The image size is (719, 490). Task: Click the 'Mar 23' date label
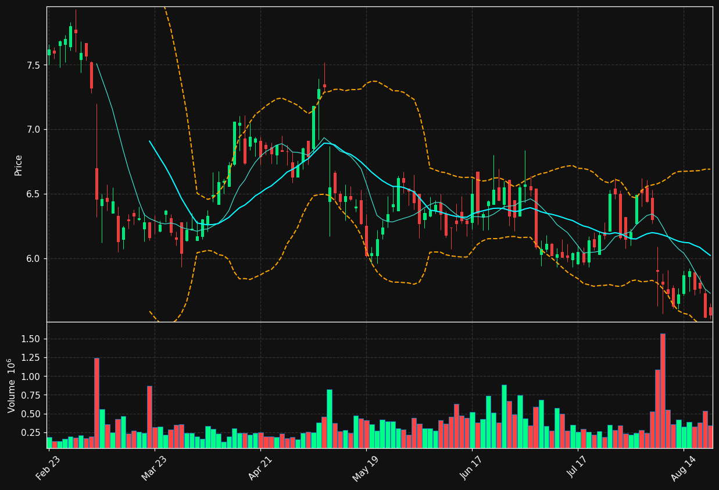[153, 468]
